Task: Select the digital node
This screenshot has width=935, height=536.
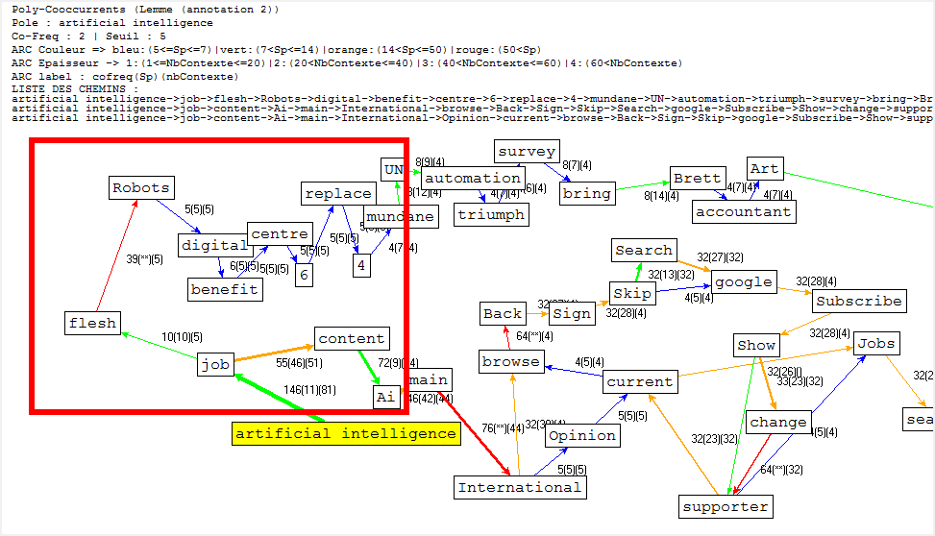Action: point(214,245)
